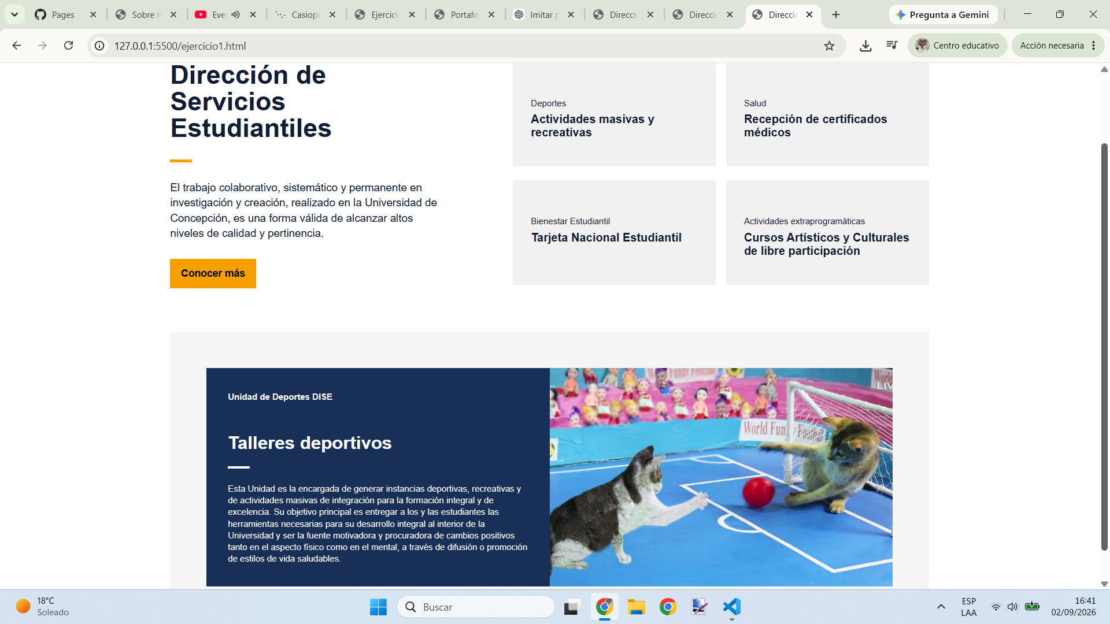The width and height of the screenshot is (1110, 624).
Task: Open the clock showing 16:41
Action: (1074, 607)
